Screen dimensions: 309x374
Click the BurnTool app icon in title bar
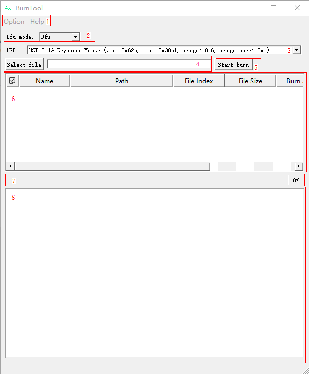pos(9,8)
